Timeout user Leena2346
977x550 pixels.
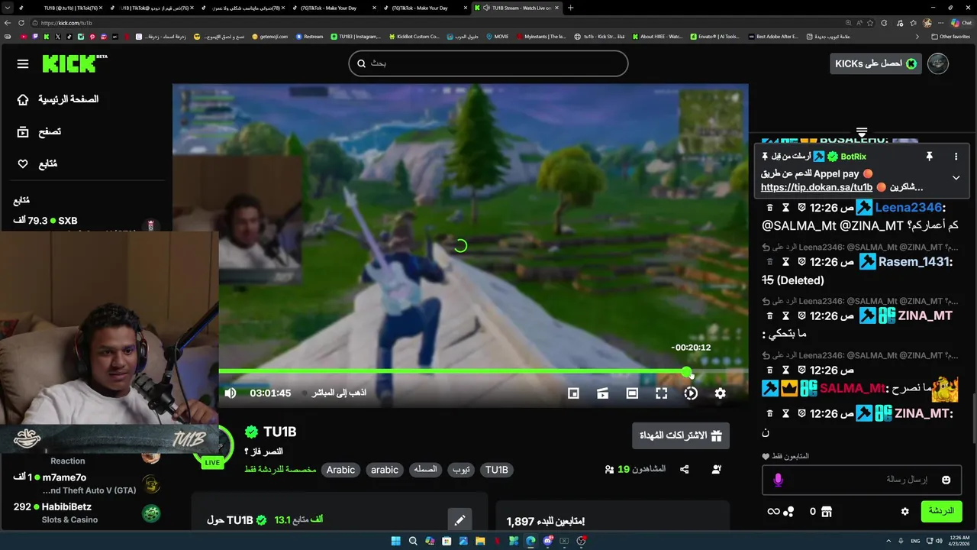[785, 208]
